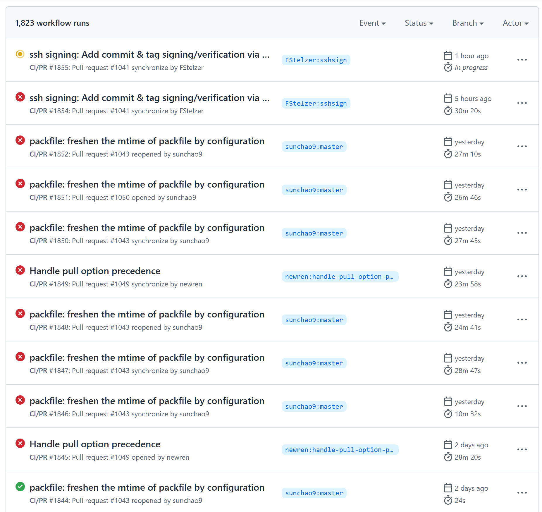Open the three-dot menu for run #1850
Image resolution: width=542 pixels, height=512 pixels.
point(522,233)
